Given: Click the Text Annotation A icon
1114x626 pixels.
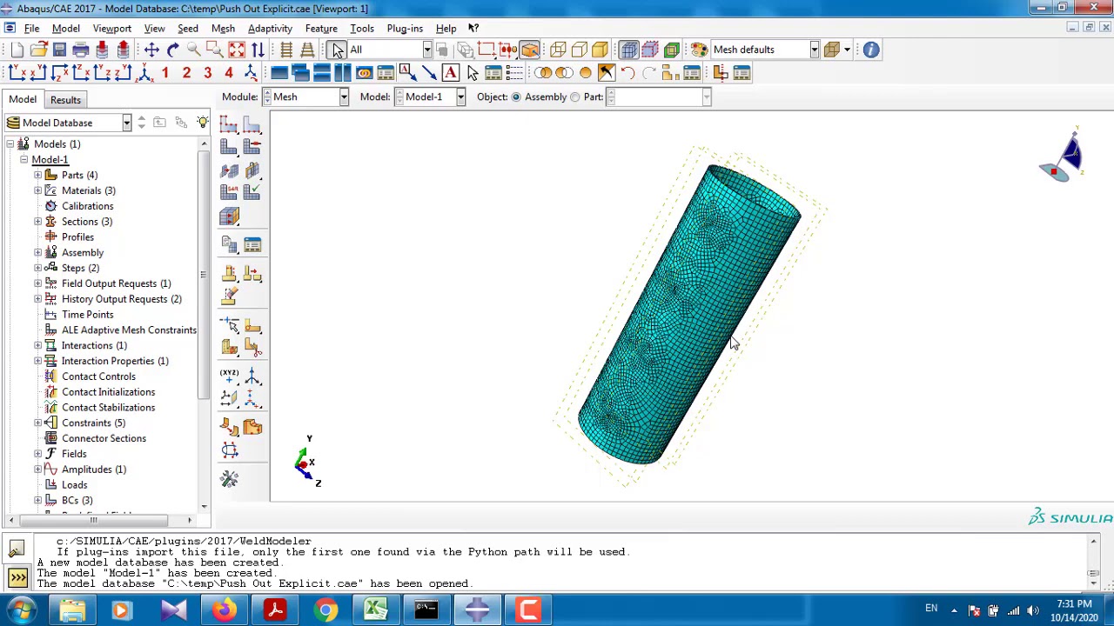Looking at the screenshot, I should pos(450,73).
